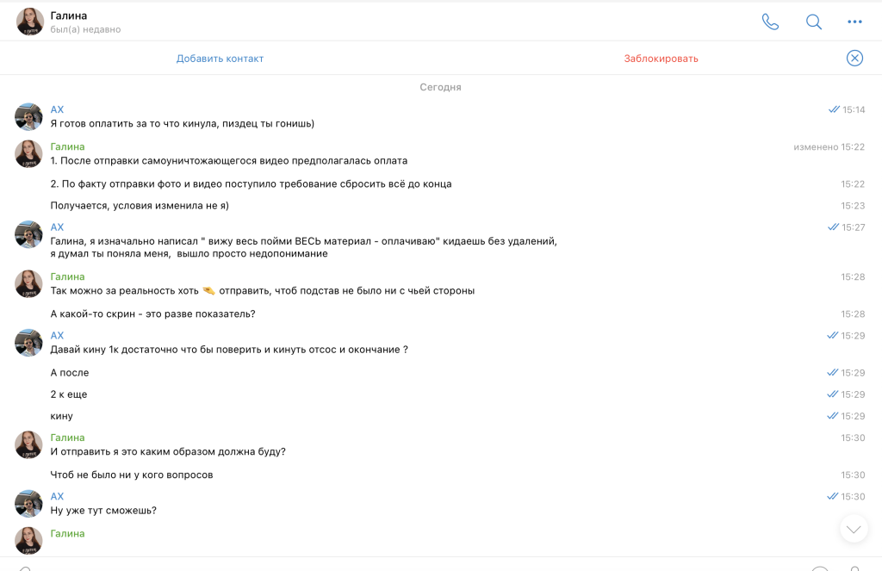882x571 pixels.
Task: Open the Галина name in chat header
Action: coord(69,16)
